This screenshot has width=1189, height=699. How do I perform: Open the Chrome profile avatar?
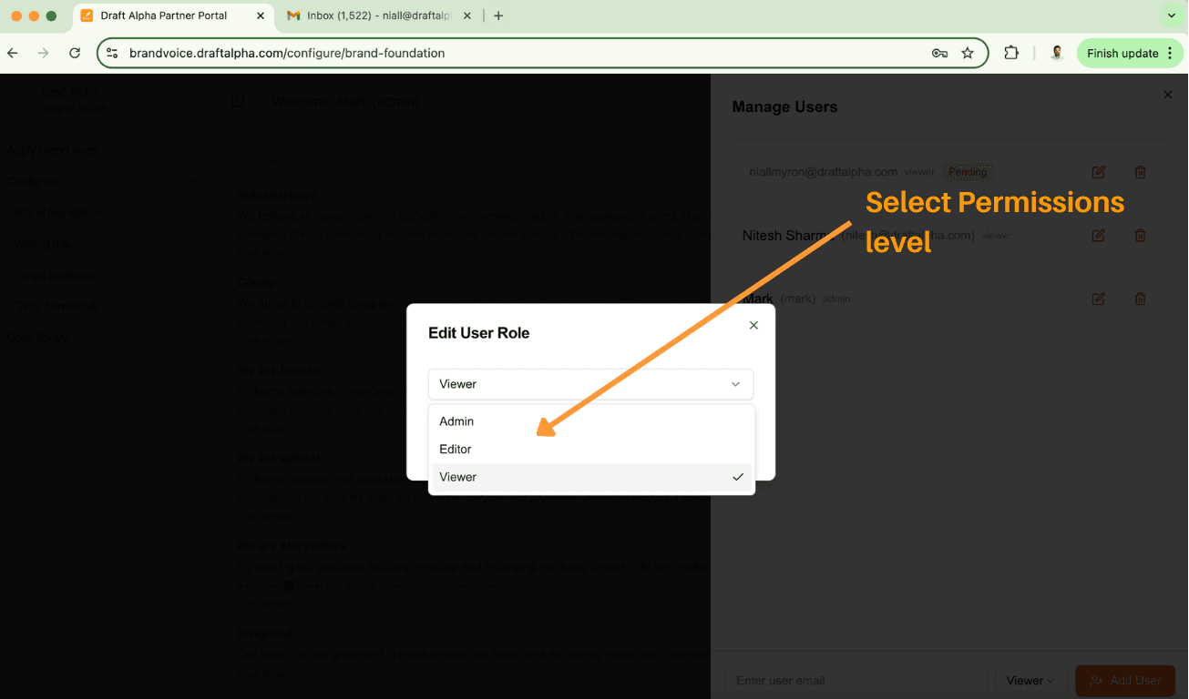pos(1057,53)
